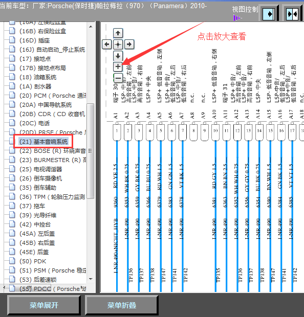Screen dimensions: 304x317
Task: Select (20) PCM Porsche entry
Action: click(x=53, y=96)
